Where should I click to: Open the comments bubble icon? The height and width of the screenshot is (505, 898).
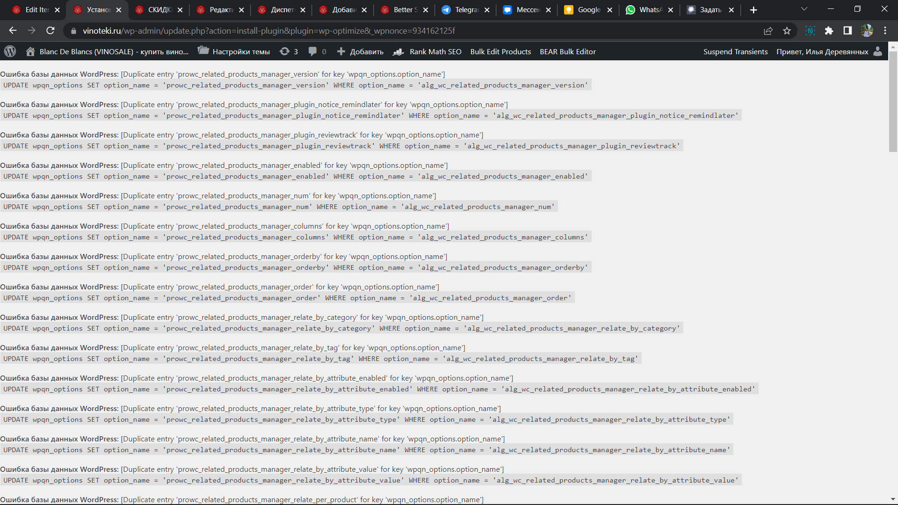tap(312, 51)
